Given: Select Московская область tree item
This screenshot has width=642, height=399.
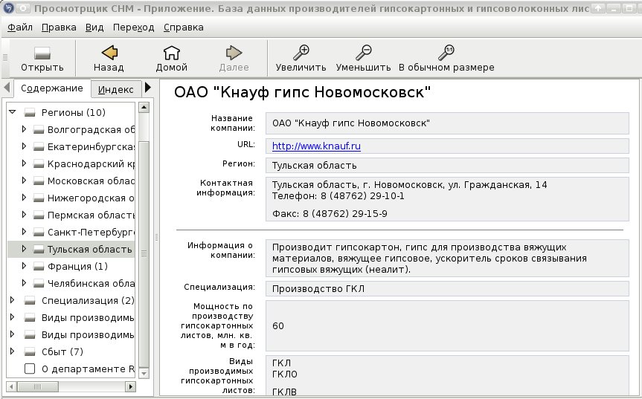Looking at the screenshot, I should point(91,181).
